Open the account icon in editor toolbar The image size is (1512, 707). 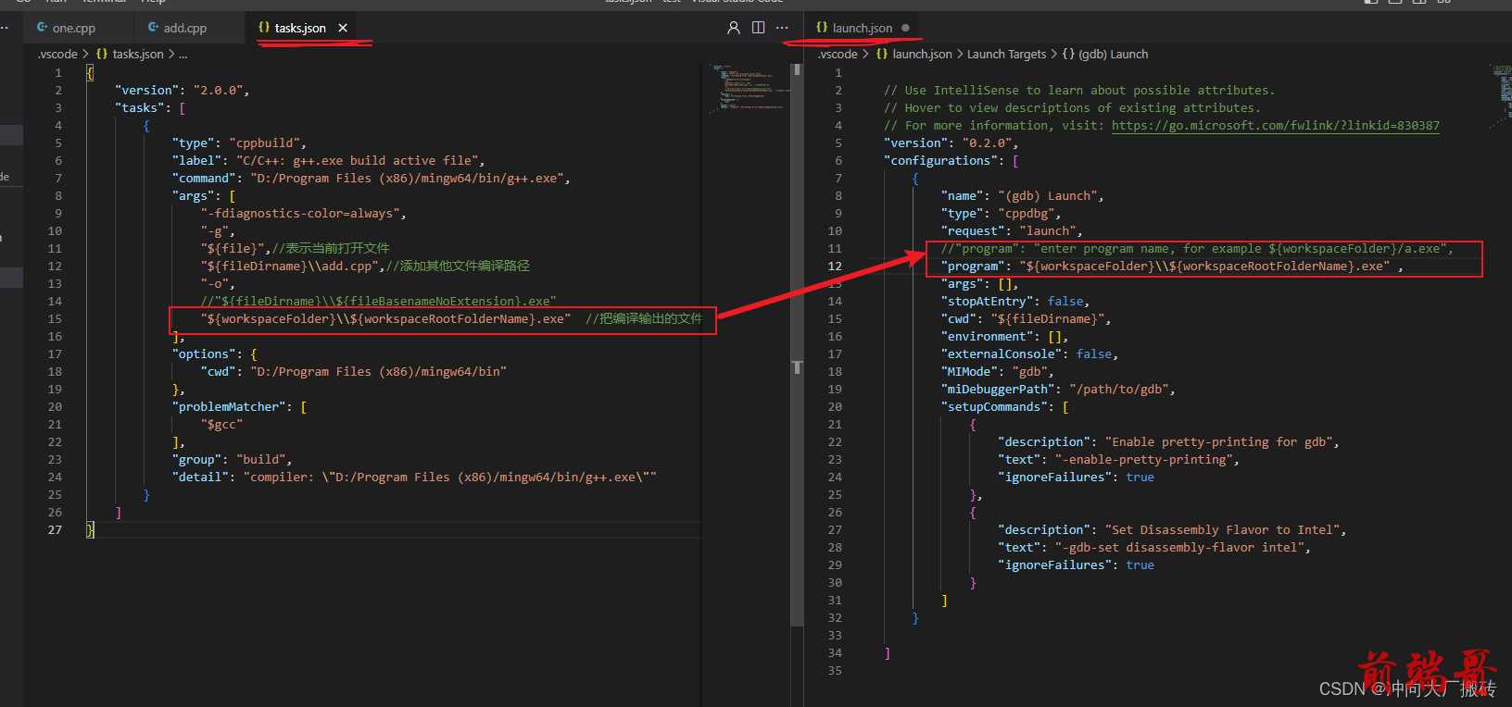[x=734, y=28]
